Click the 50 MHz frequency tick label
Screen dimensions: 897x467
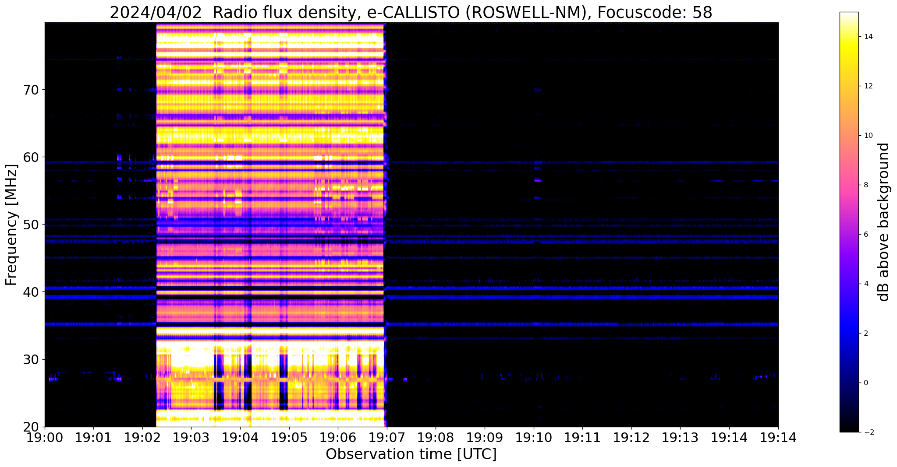coord(30,225)
